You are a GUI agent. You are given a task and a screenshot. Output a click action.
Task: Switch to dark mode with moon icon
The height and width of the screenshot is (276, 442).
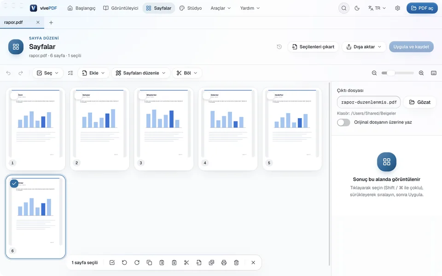click(357, 8)
